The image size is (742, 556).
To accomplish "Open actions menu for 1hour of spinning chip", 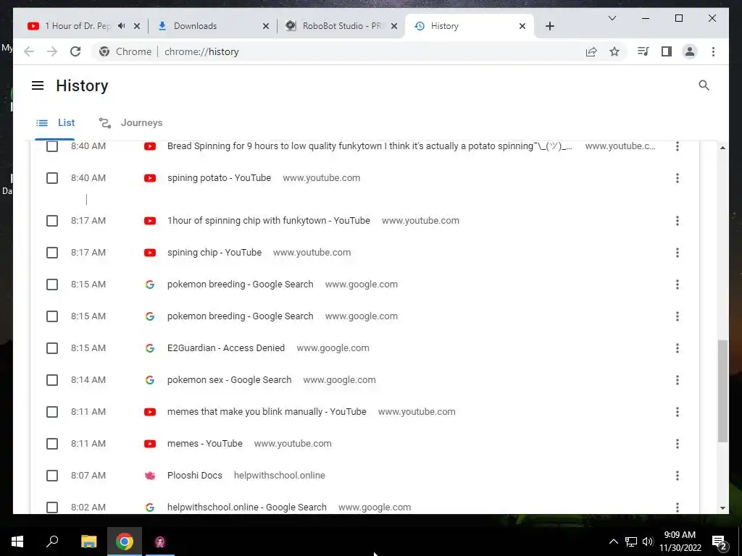I will 678,221.
